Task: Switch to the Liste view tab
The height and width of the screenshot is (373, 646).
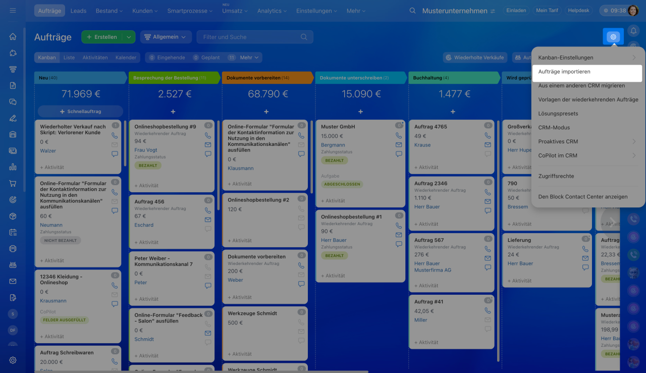Action: 69,58
